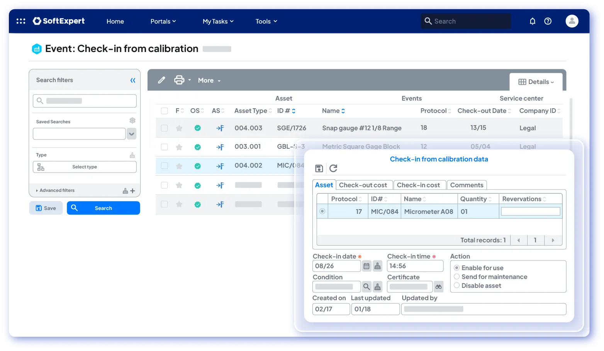This screenshot has height=351, width=604.
Task: Open the help question mark icon
Action: point(548,21)
